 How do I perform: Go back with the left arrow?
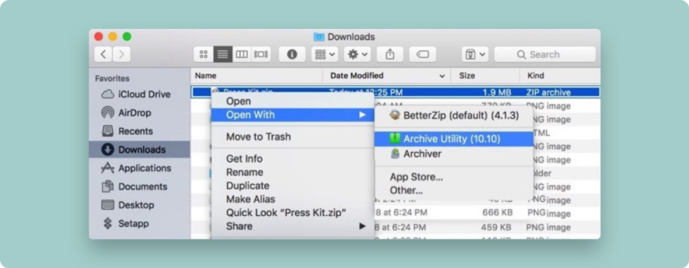103,54
